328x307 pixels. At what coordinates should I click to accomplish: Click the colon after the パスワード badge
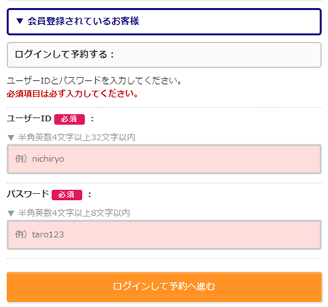(89, 195)
